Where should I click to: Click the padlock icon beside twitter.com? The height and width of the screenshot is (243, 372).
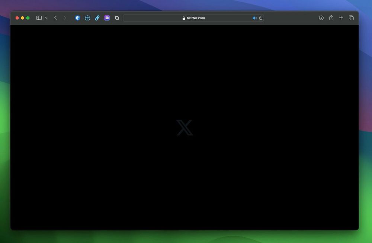tap(184, 18)
